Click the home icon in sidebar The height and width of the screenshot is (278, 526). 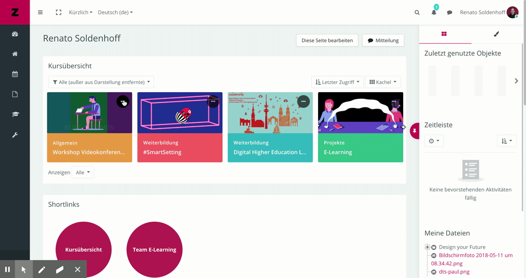pyautogui.click(x=15, y=54)
